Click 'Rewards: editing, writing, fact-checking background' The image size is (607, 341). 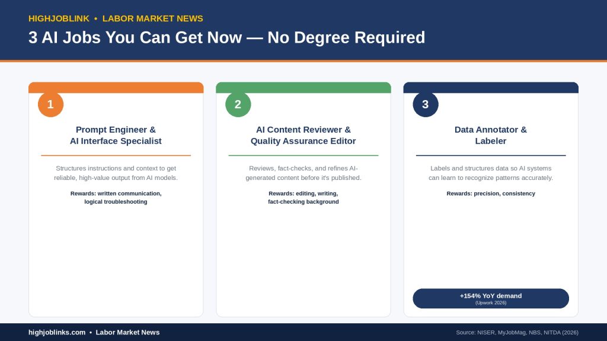(303, 198)
